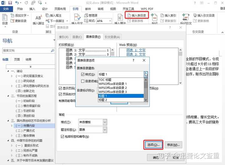Expand （三）整合营销 in navigation
Image resolution: width=225 pixels, height=165 pixels.
12,135
